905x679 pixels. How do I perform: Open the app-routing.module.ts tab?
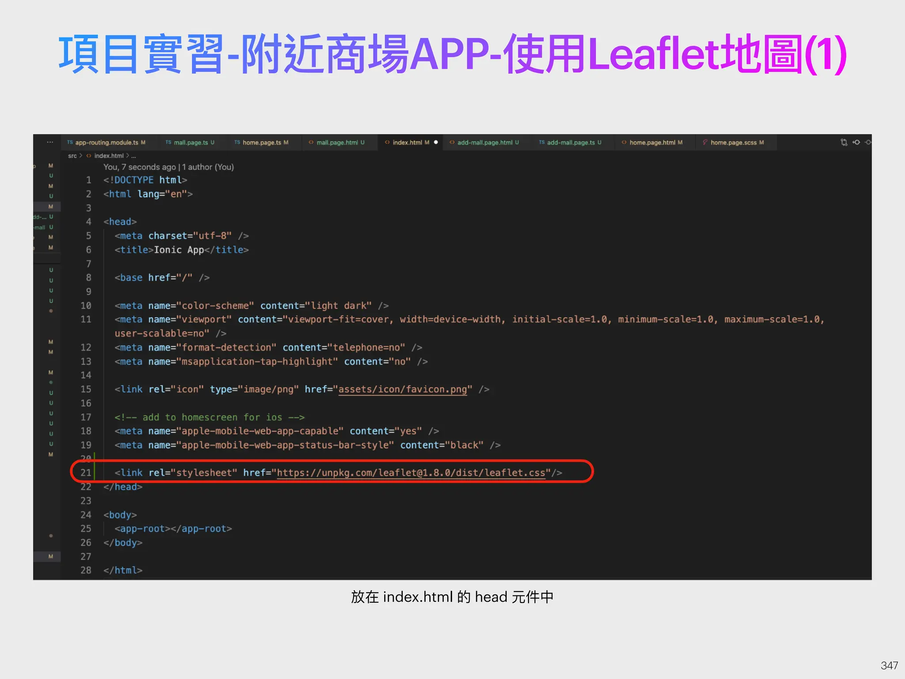(x=106, y=142)
